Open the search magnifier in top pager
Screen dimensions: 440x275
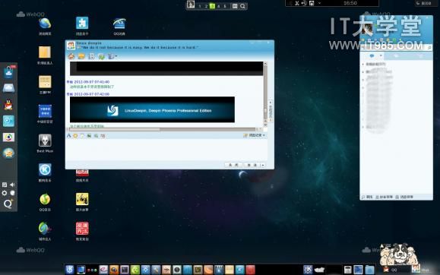[243, 6]
